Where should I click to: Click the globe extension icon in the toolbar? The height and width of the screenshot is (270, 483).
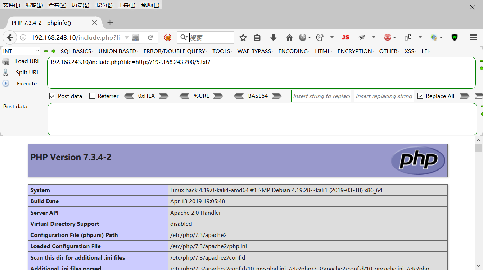pyautogui.click(x=303, y=37)
